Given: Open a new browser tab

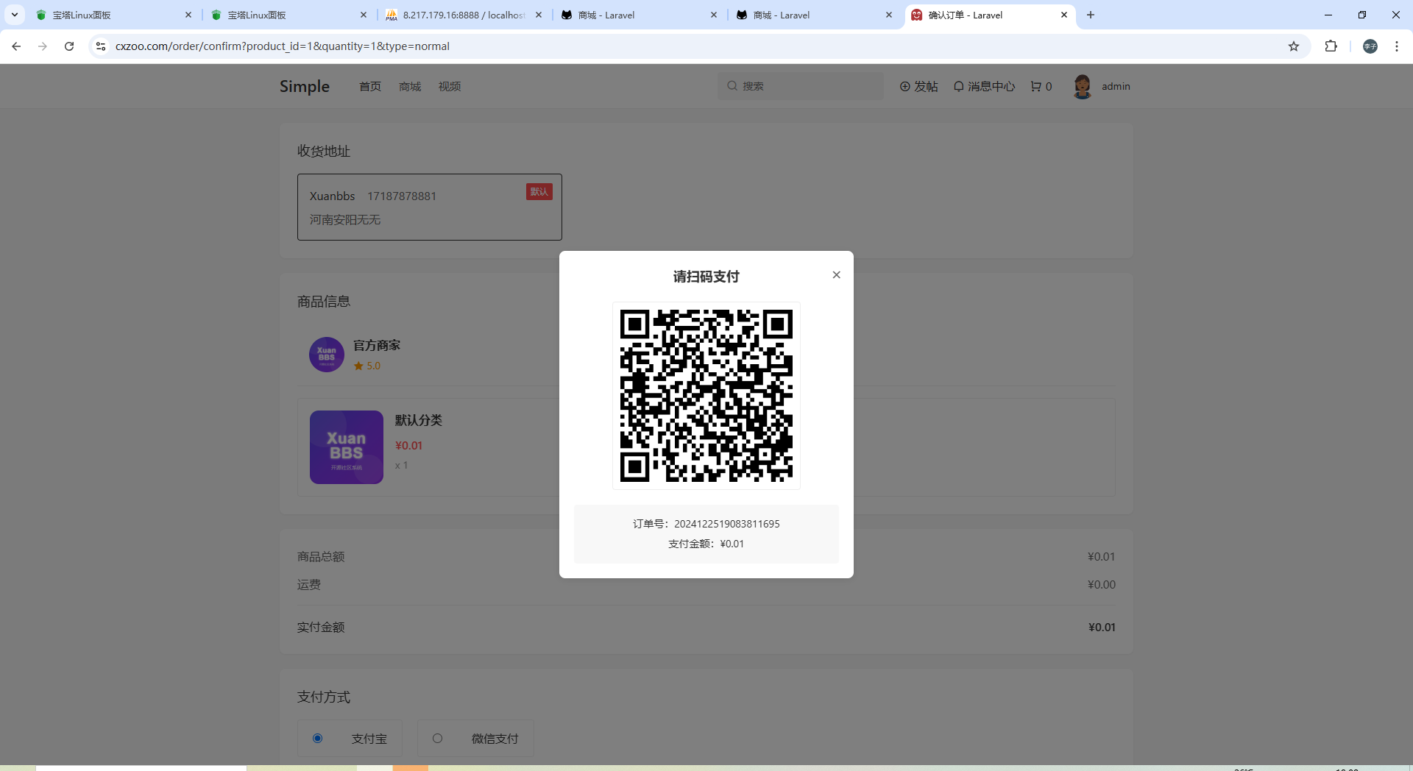Looking at the screenshot, I should (x=1091, y=15).
